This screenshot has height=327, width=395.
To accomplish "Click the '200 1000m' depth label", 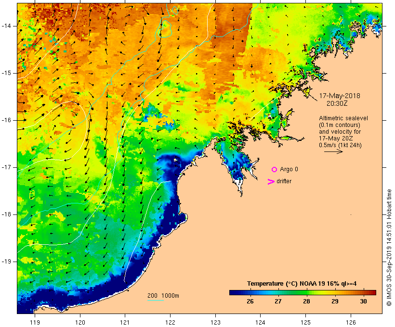I will click(x=163, y=296).
